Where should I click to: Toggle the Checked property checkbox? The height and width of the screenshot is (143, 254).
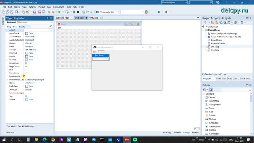27,53
